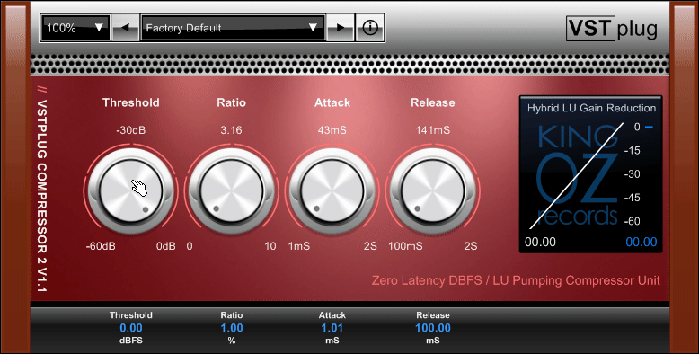This screenshot has width=699, height=354.
Task: Open plugin info with the i button
Action: (370, 28)
